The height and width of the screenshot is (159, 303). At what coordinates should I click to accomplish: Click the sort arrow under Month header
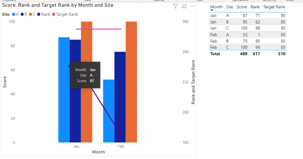coord(212,10)
